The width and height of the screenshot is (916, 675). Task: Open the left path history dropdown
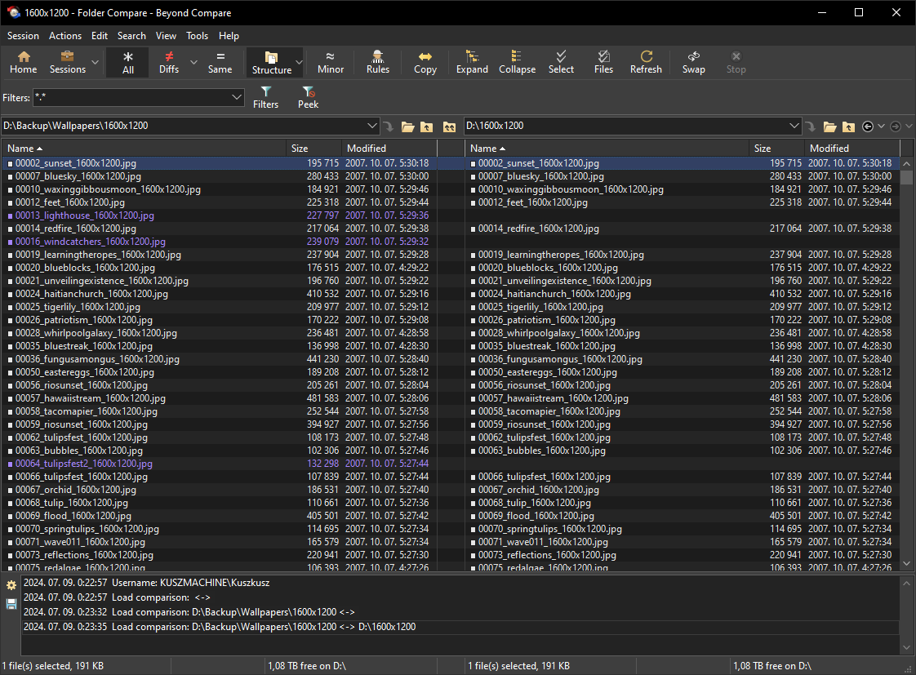(x=371, y=126)
